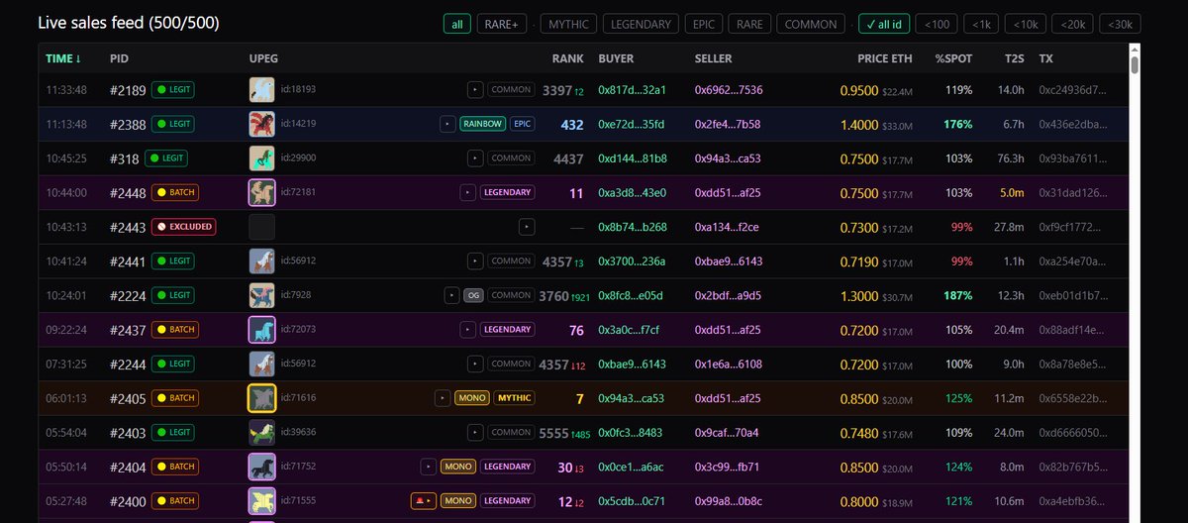This screenshot has height=523, width=1188.
Task: Click the red alert play icon in row #2400
Action: click(423, 501)
